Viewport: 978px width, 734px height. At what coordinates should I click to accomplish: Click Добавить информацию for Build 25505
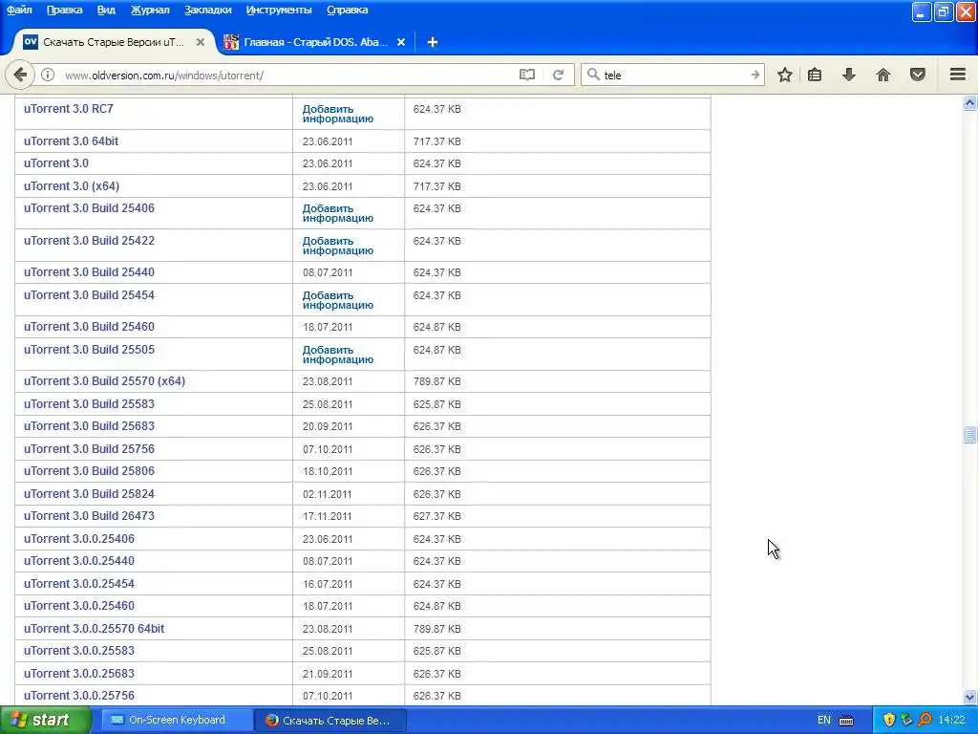[x=338, y=355]
